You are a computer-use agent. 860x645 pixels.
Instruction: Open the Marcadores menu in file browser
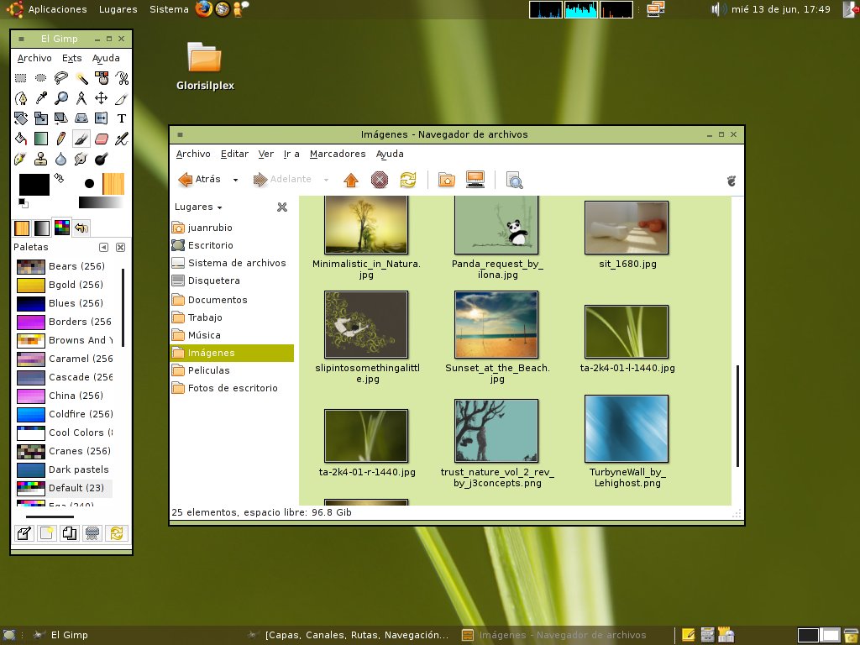(338, 155)
